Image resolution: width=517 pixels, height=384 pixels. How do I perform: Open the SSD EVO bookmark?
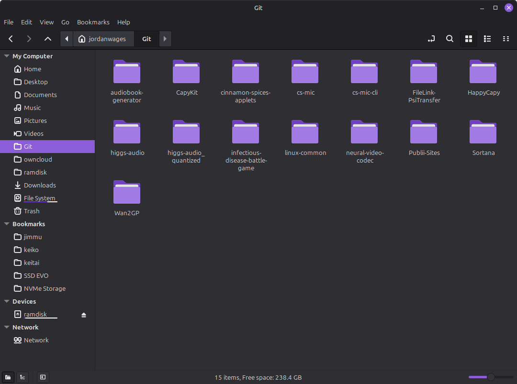(x=47, y=275)
